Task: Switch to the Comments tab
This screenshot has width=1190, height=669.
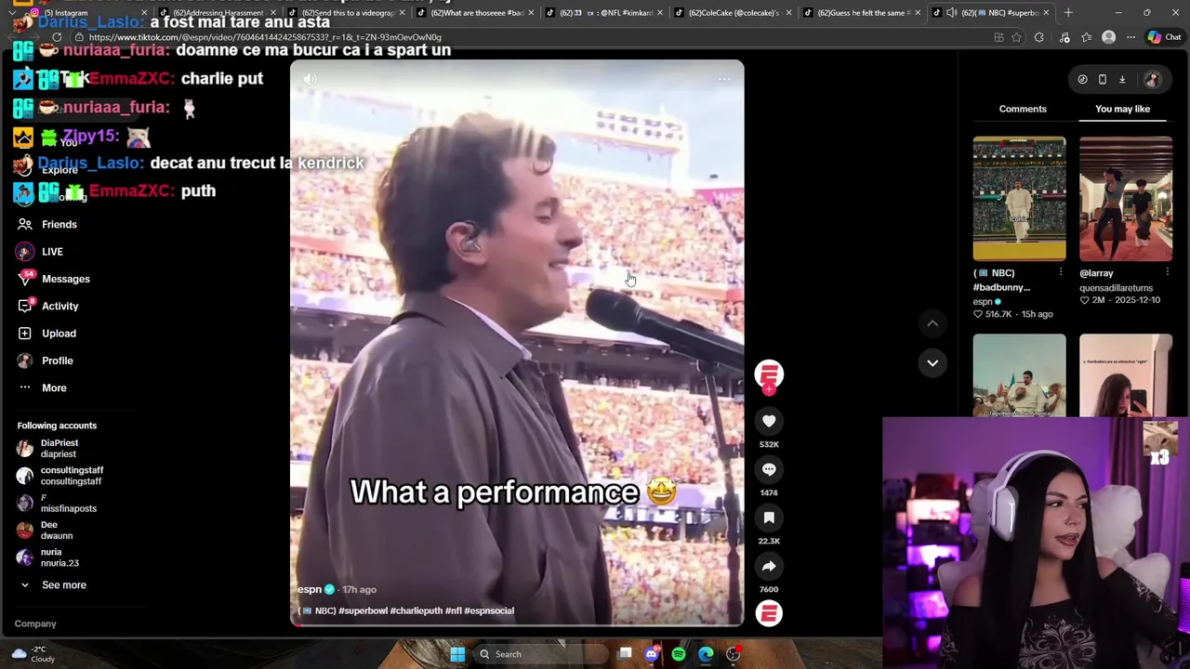Action: 1023,110
